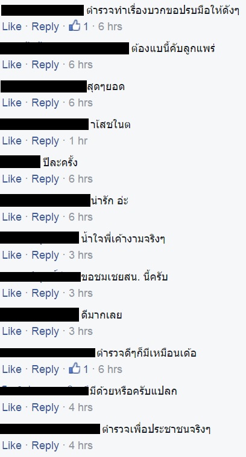Open 3 hrs timestamp under ดีมากเลย comment
This screenshot has height=457, width=246.
81,331
